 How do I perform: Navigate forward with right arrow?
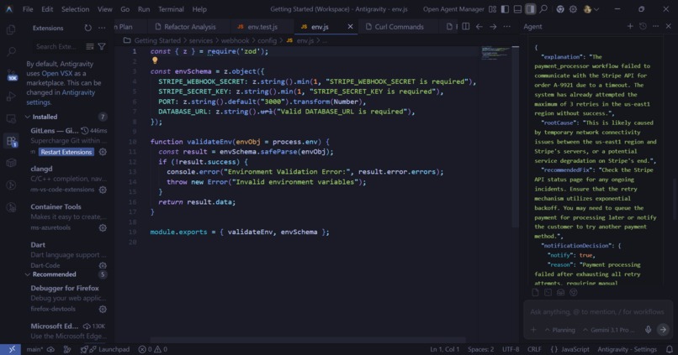[x=493, y=27]
